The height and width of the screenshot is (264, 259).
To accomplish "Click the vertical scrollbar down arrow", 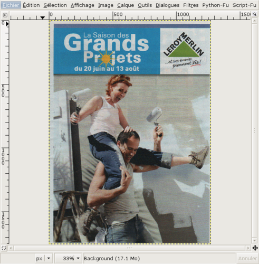I will [254, 240].
